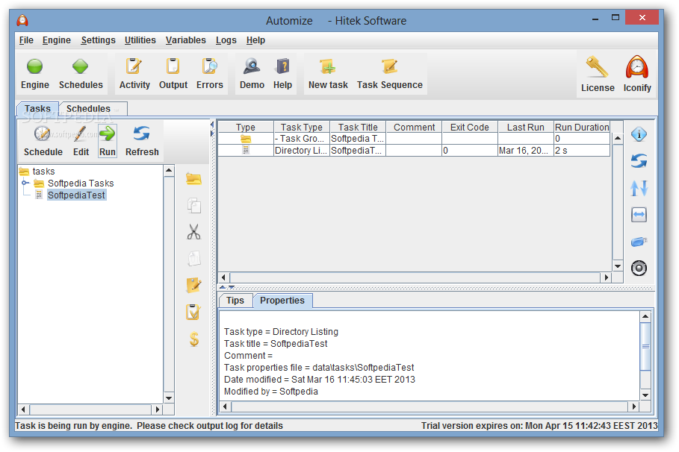This screenshot has height=452, width=679.
Task: Click the Comment column header
Action: coord(414,127)
